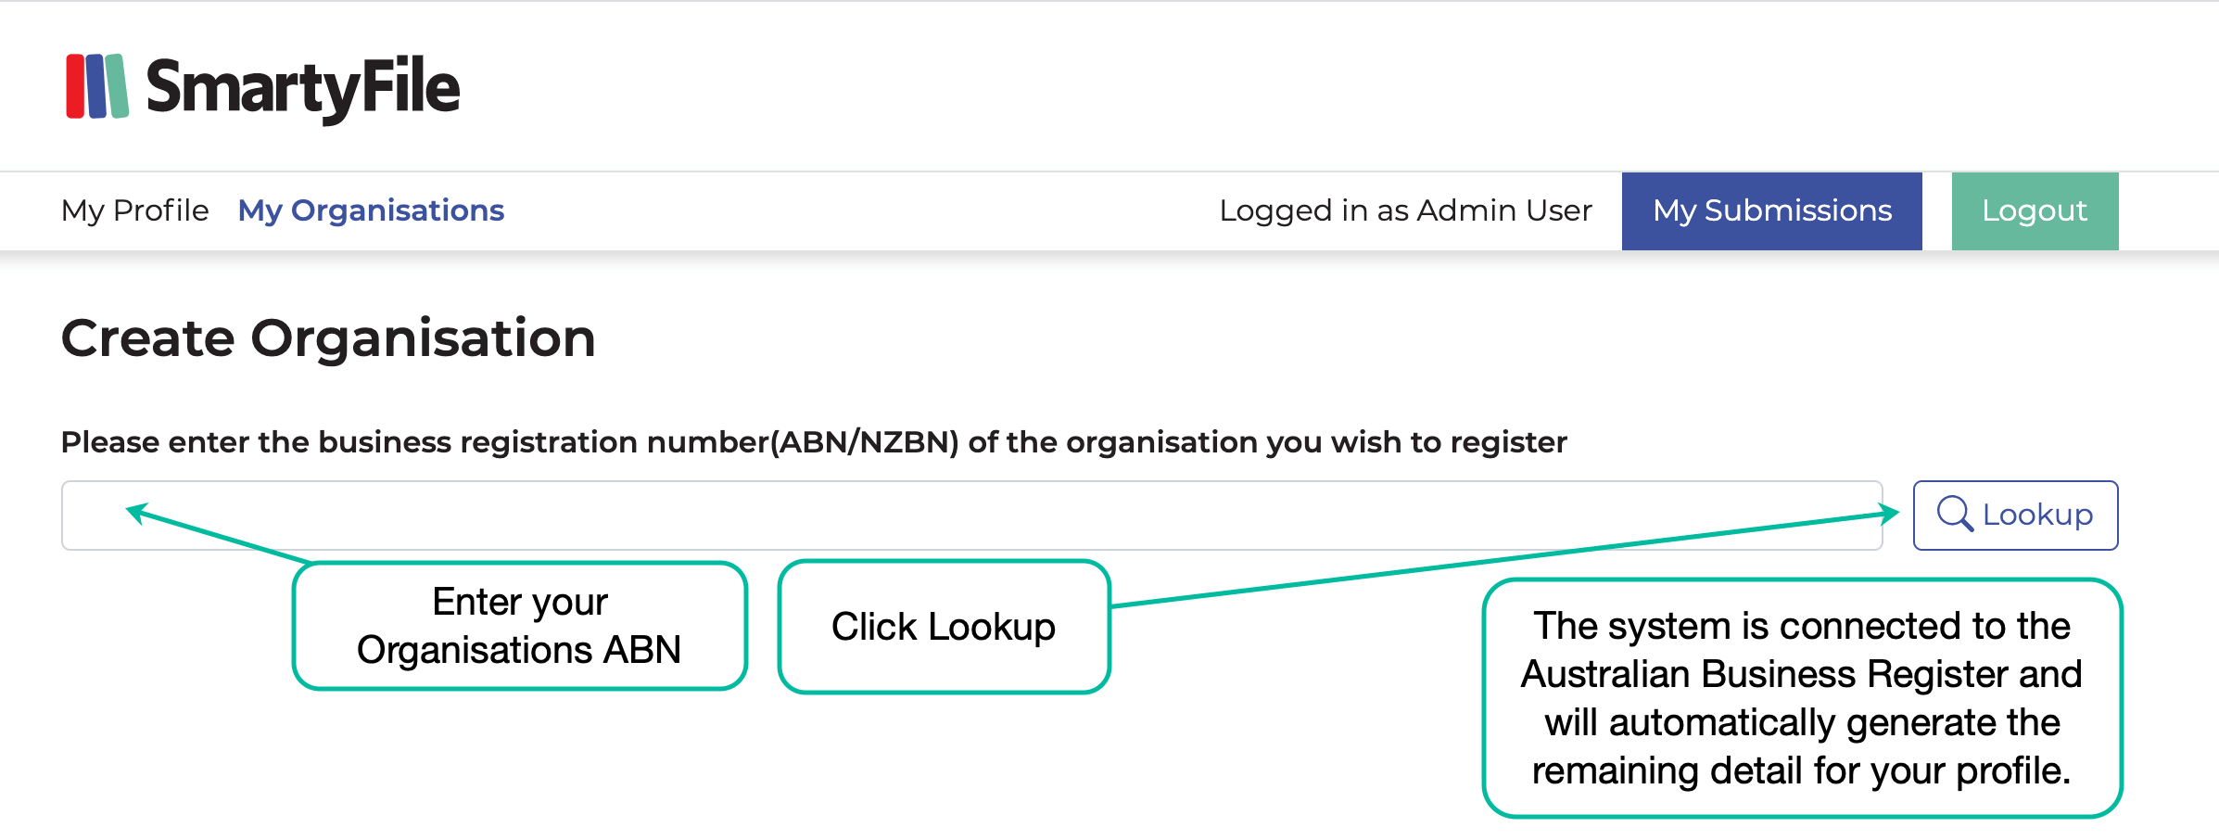The height and width of the screenshot is (840, 2219).
Task: Click the SmartyFile wordmark text
Action: point(301,88)
